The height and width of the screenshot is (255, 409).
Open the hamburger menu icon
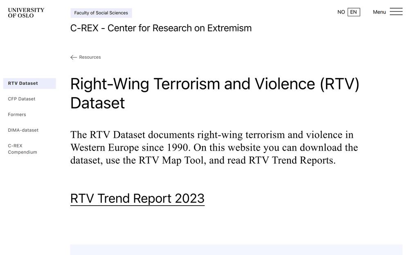[396, 12]
